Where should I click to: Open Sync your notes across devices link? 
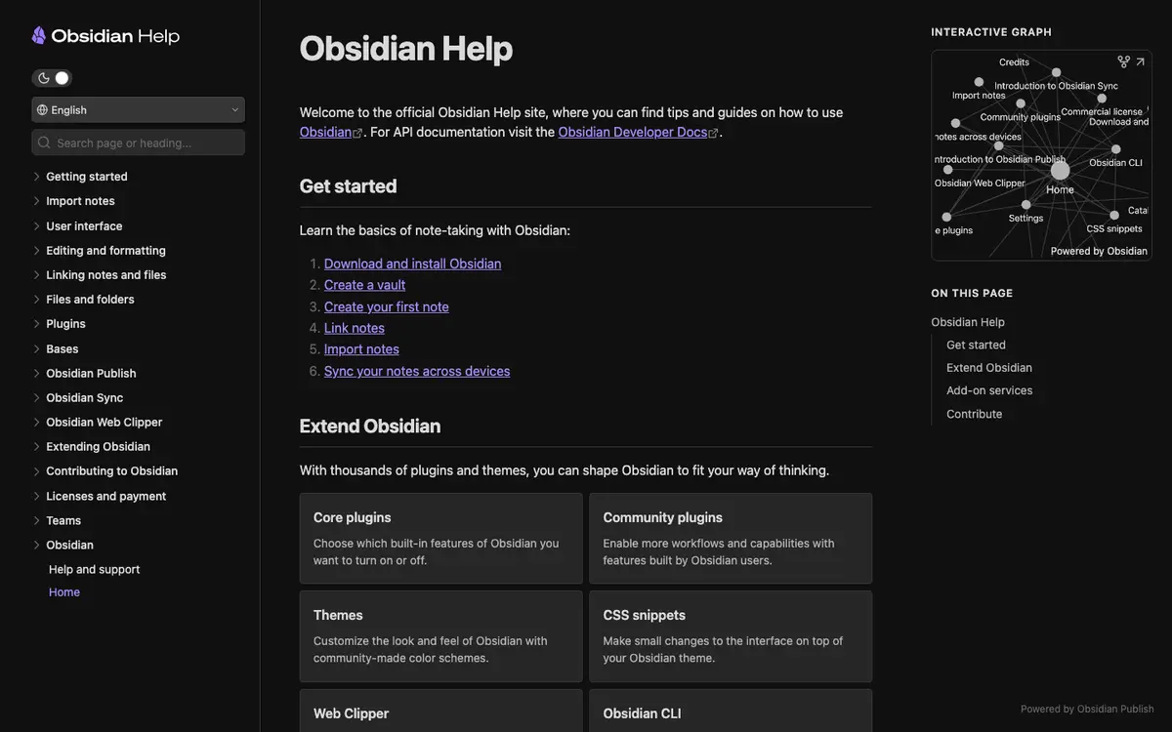tap(417, 371)
